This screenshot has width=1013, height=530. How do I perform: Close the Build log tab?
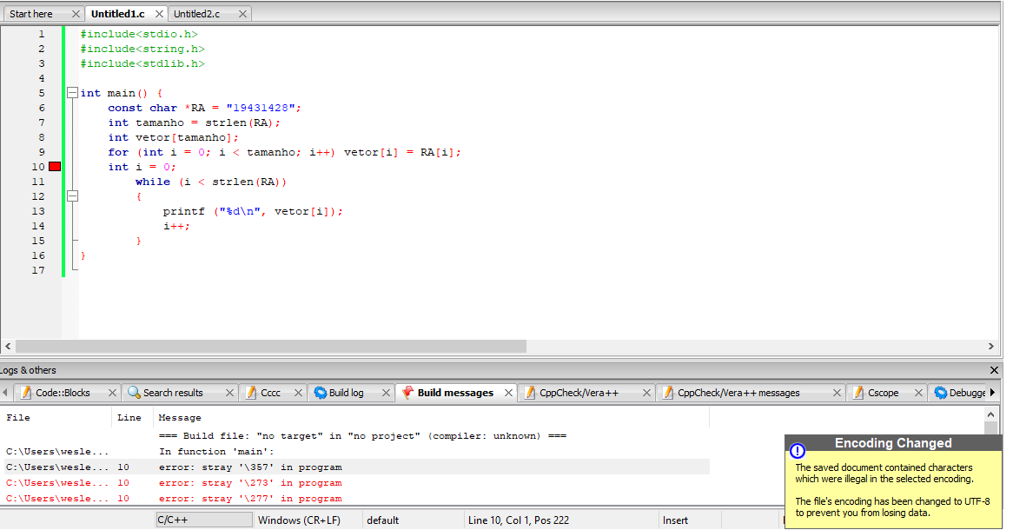386,393
